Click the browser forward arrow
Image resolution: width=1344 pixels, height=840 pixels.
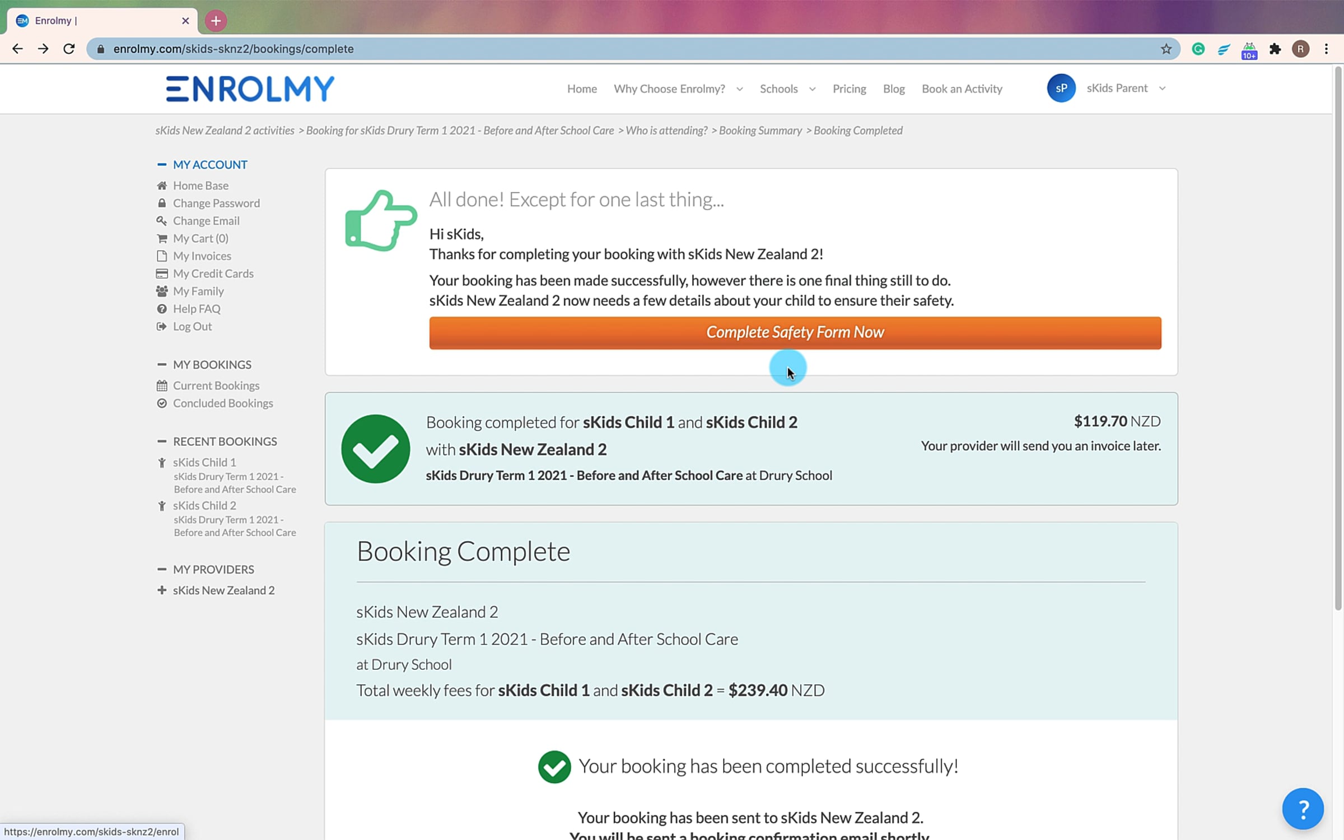coord(43,49)
